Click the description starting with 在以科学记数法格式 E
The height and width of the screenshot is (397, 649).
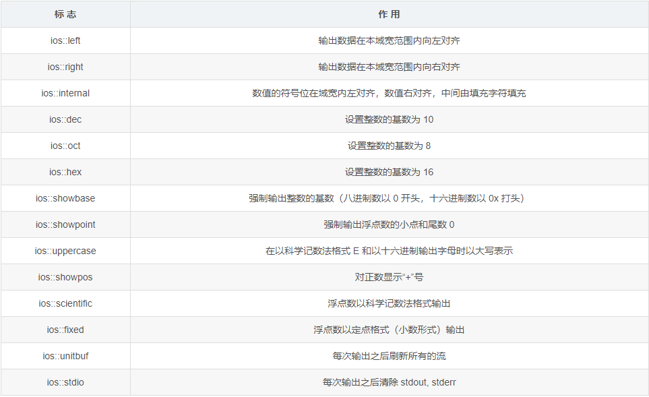[389, 251]
